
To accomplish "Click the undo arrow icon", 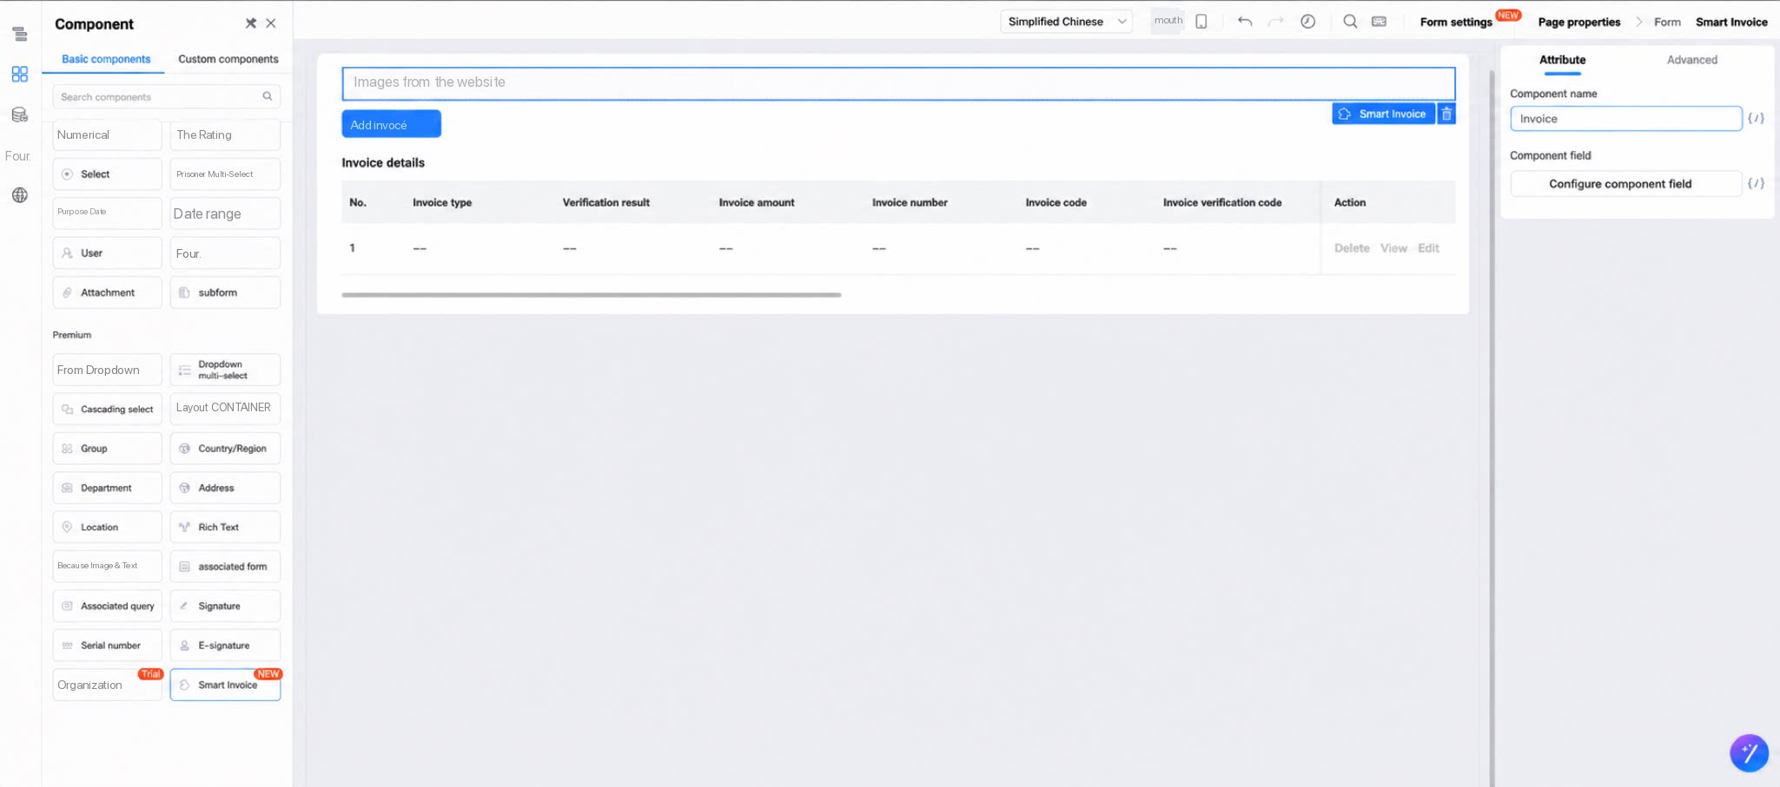I will click(x=1245, y=22).
